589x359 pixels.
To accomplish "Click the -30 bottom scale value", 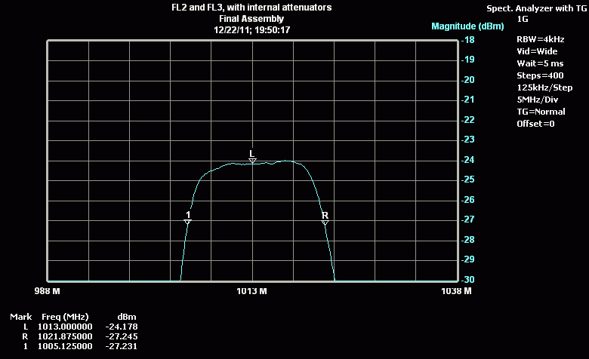I will [x=468, y=280].
